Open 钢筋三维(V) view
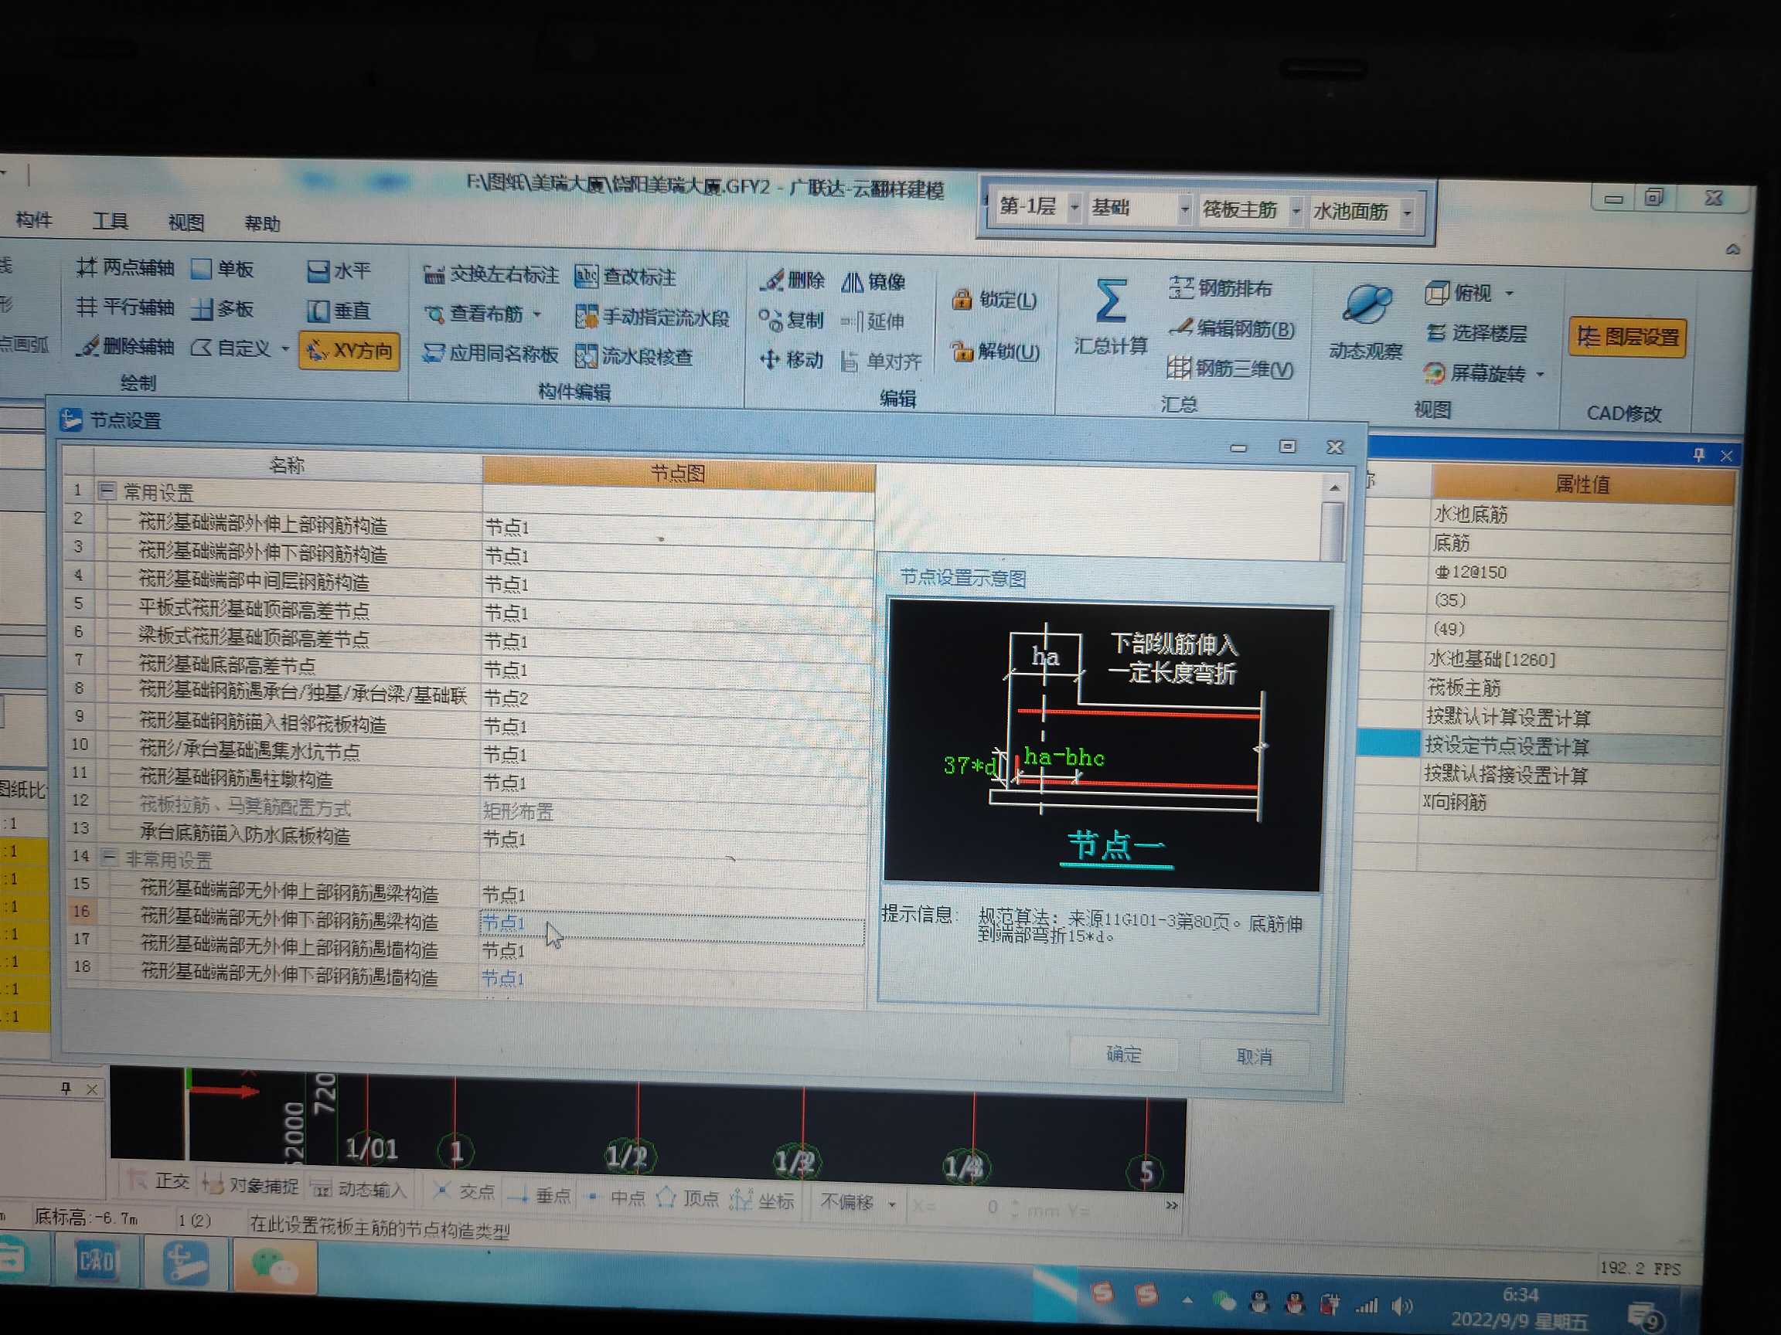 point(1231,369)
